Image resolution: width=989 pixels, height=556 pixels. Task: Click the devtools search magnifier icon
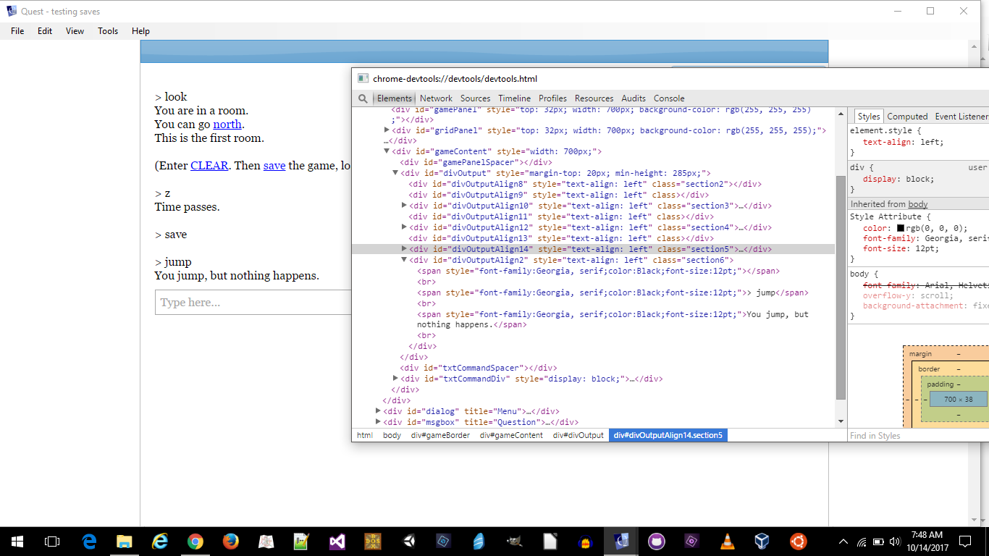(363, 98)
